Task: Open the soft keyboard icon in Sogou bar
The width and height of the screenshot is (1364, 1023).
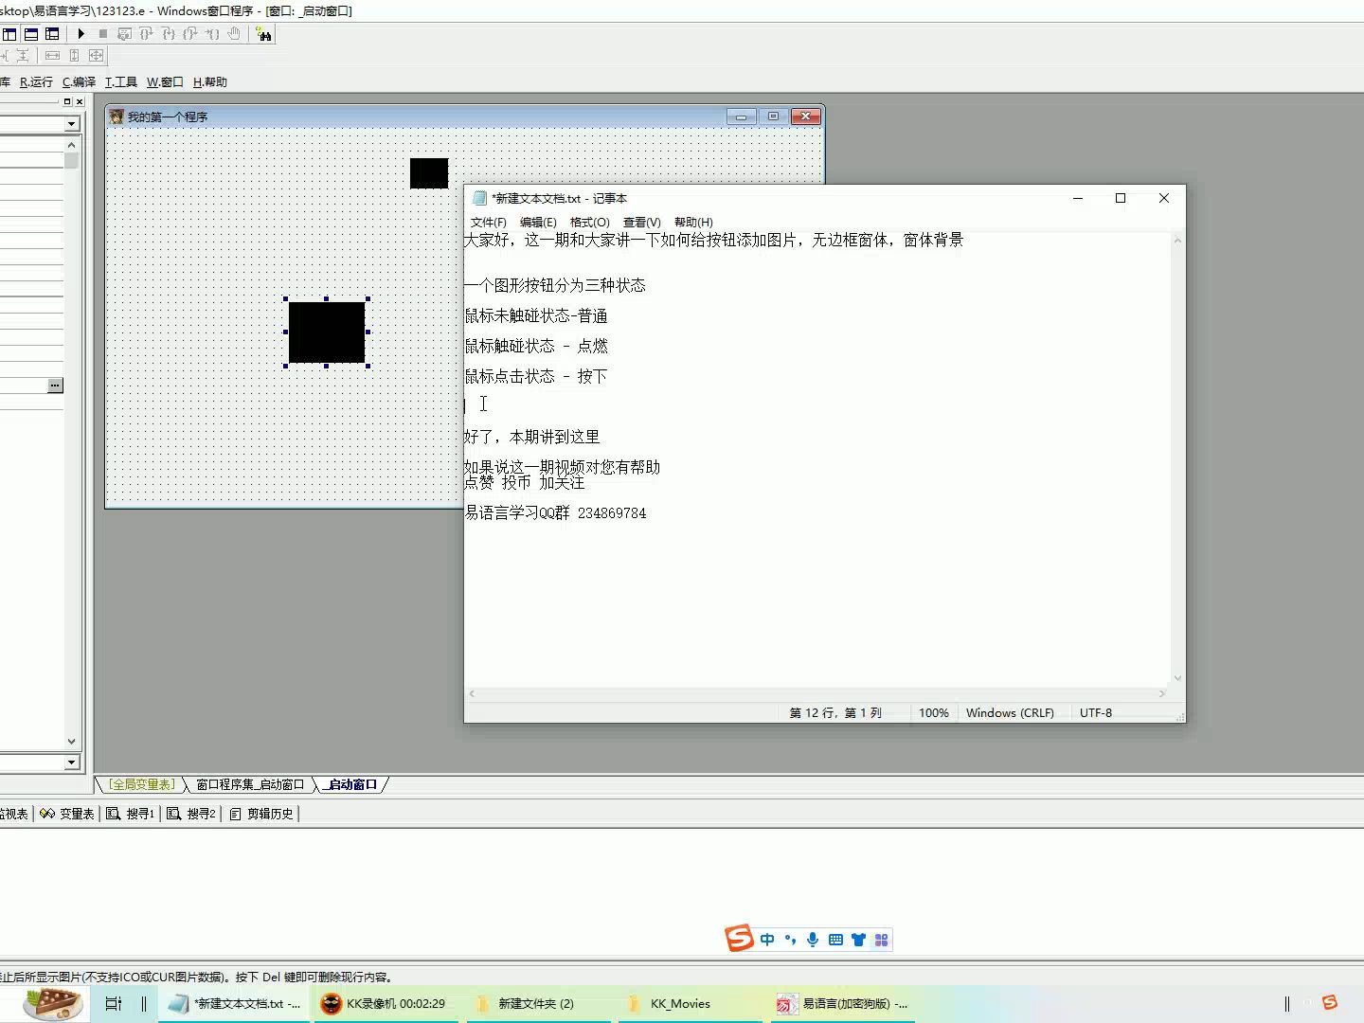Action: tap(835, 940)
